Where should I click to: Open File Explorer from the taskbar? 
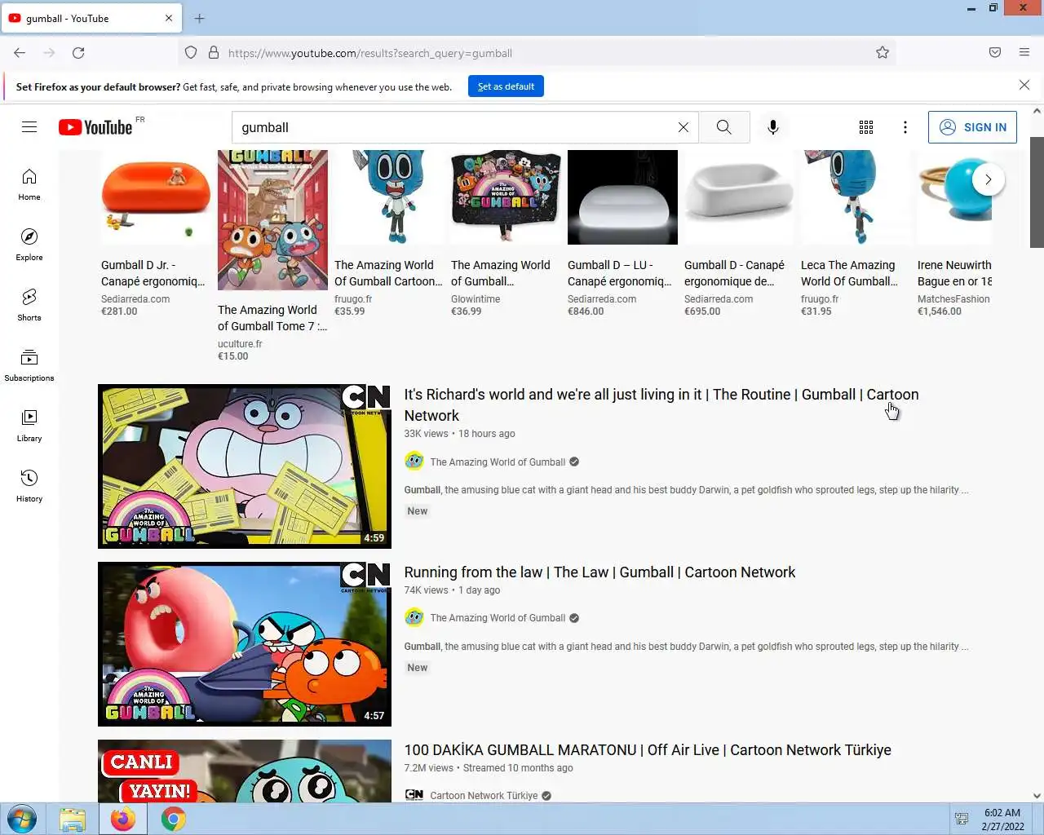[72, 819]
